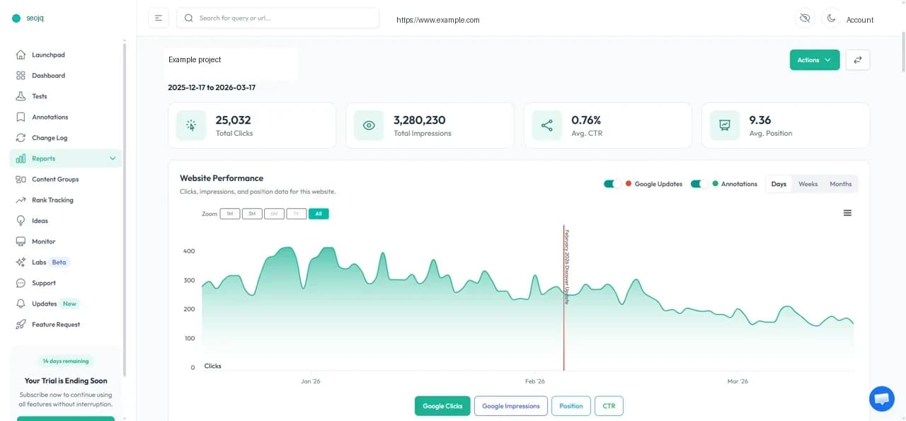Screen dimensions: 906x421
Task: Click the eye-off privacy icon
Action: click(x=805, y=18)
